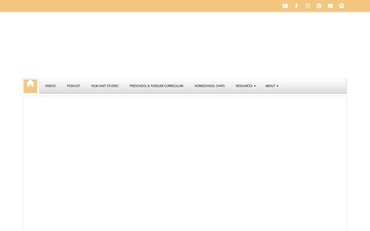Viewport: 370px width, 231px height.
Task: Click the email envelope icon
Action: pos(330,6)
